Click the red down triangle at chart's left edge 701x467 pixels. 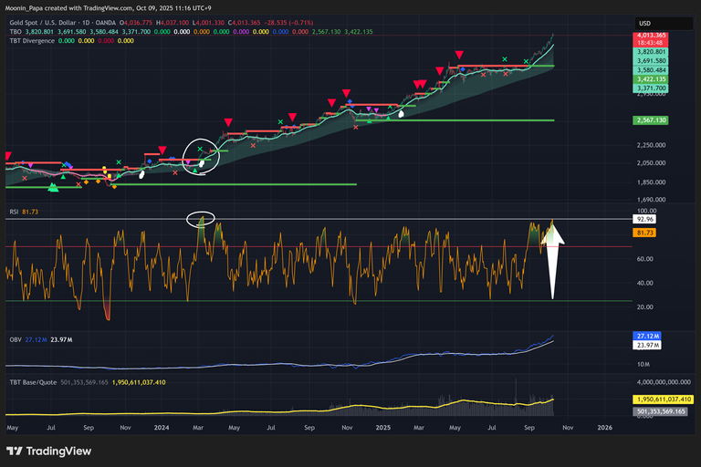click(8, 156)
